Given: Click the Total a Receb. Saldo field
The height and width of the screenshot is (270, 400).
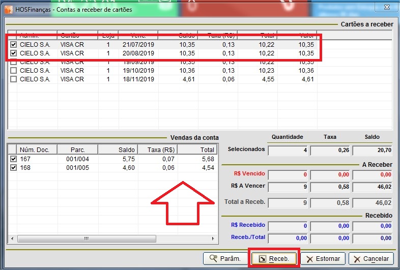Looking at the screenshot, I should [x=373, y=202].
